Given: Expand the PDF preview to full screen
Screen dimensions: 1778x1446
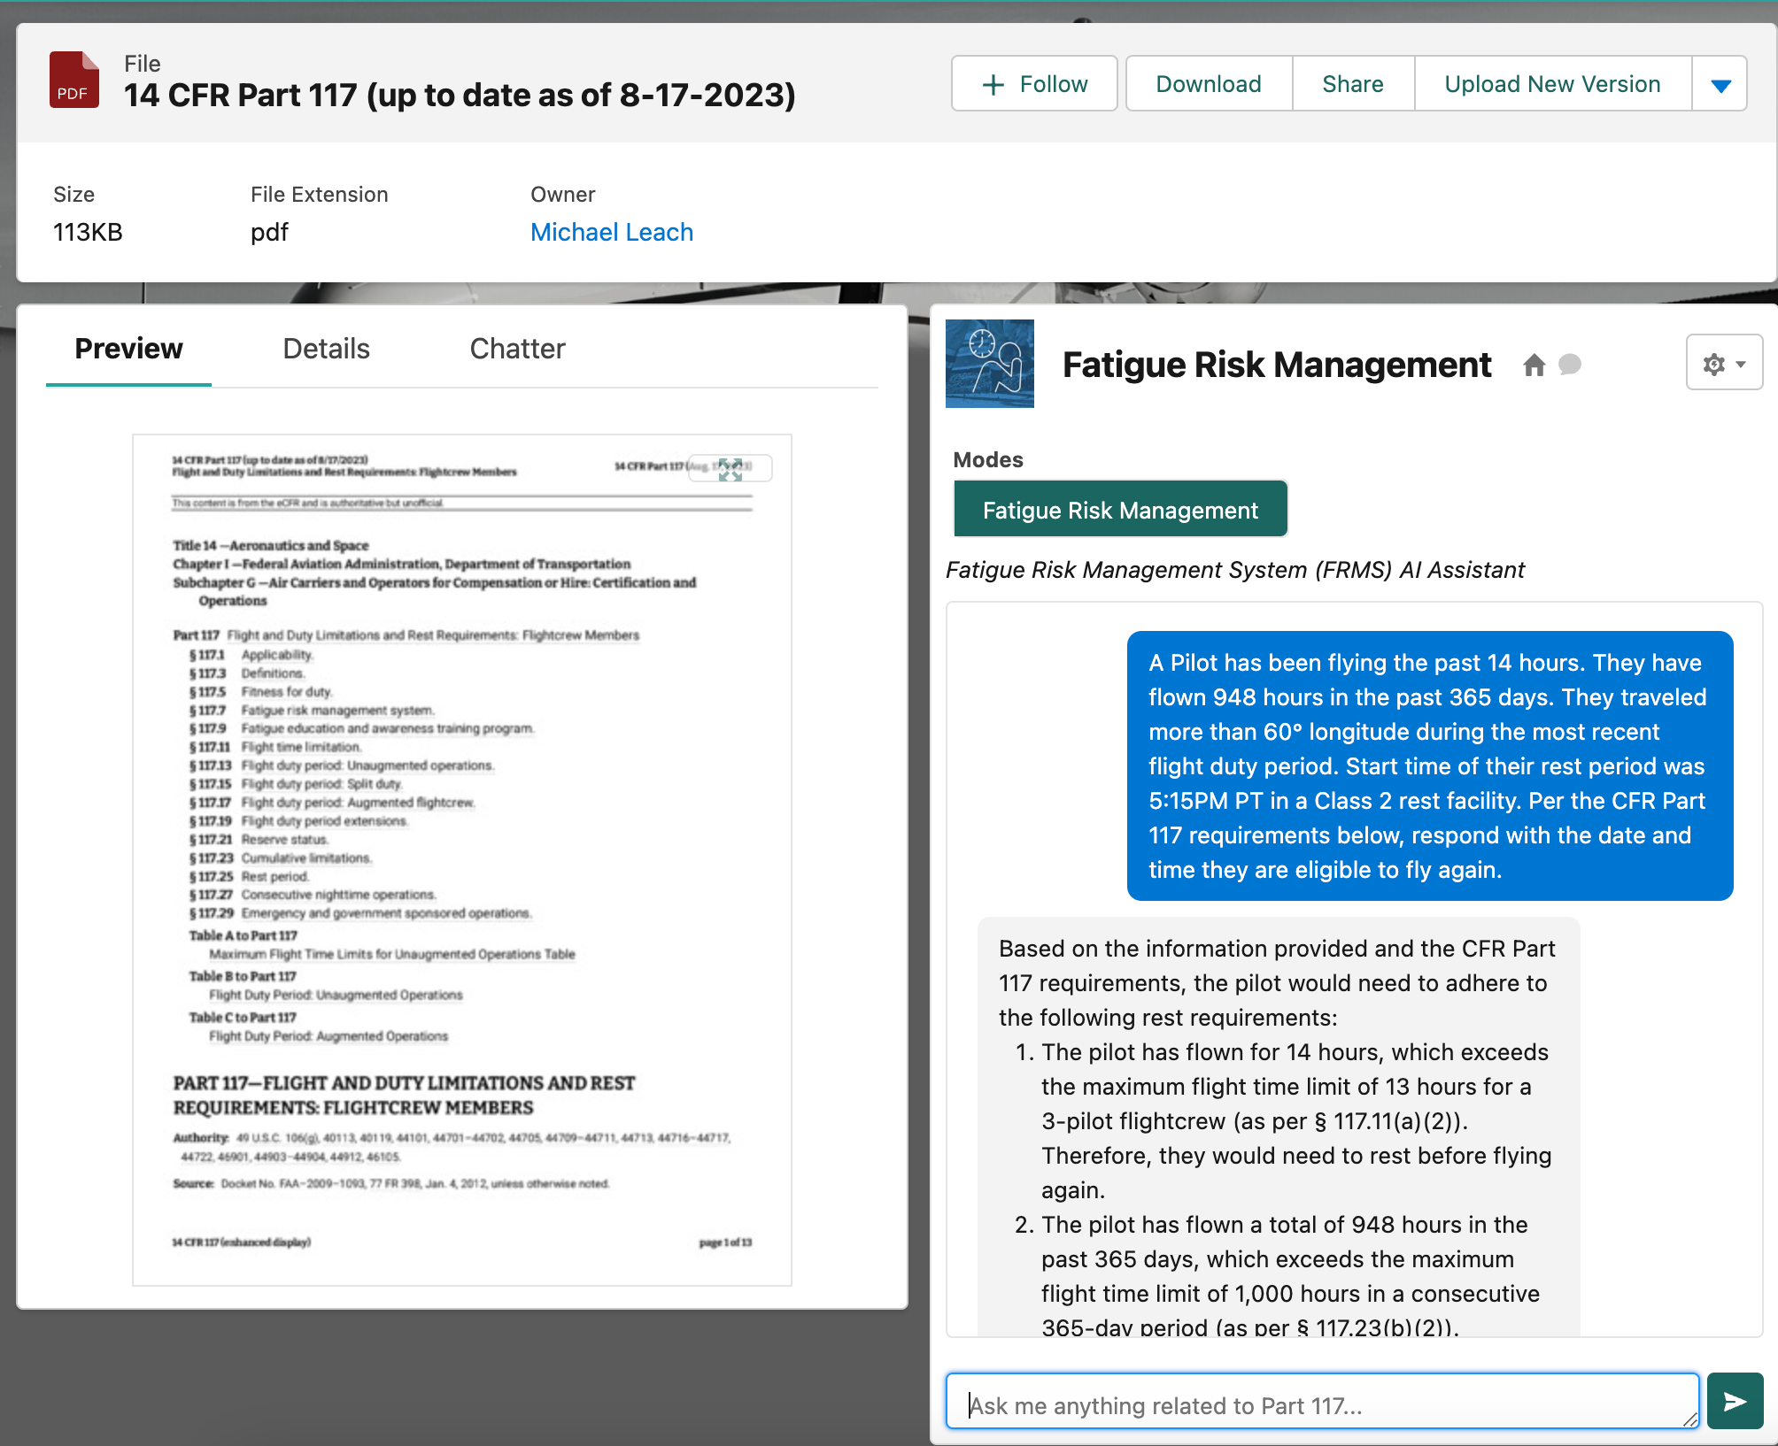Looking at the screenshot, I should tap(731, 469).
